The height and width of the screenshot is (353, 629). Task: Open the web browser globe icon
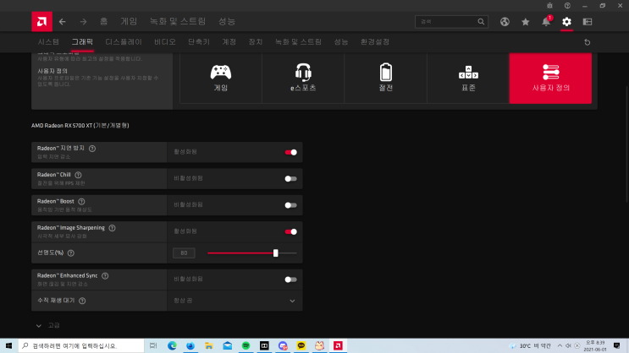(505, 22)
